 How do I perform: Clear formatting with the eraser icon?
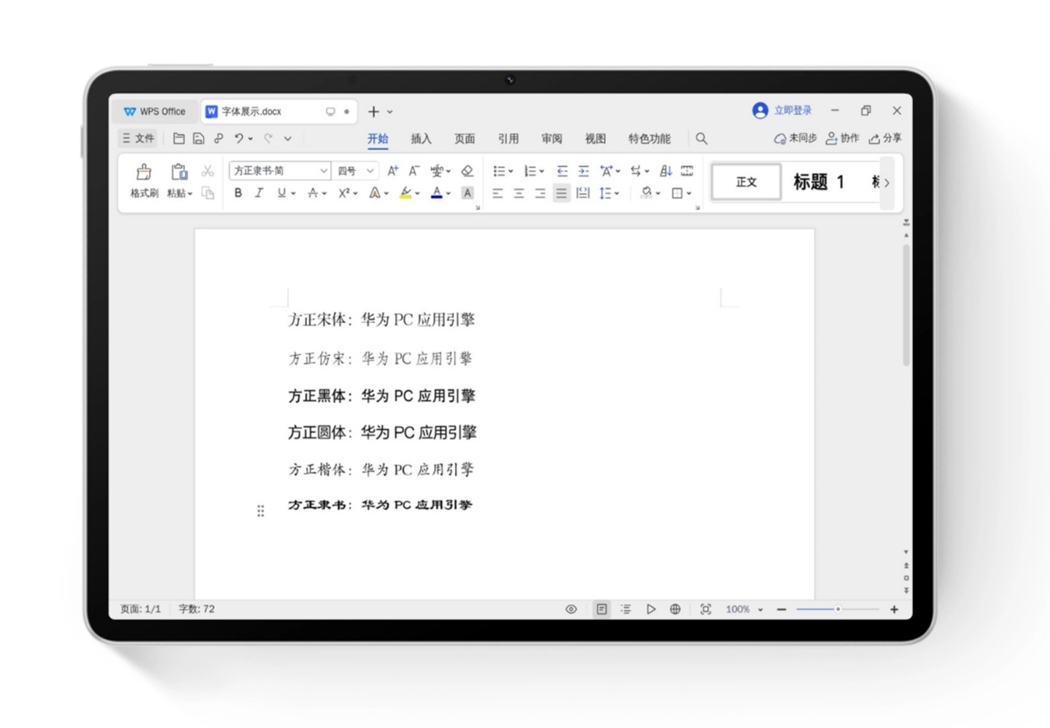point(467,171)
